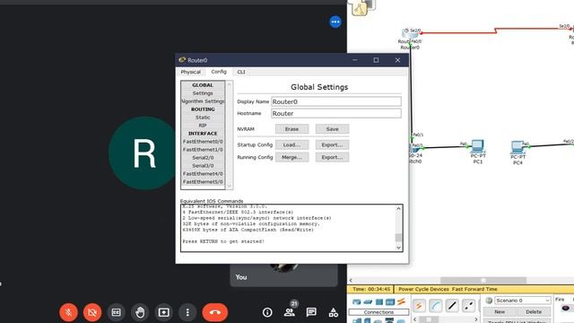Choose the console cable connection

436,305
